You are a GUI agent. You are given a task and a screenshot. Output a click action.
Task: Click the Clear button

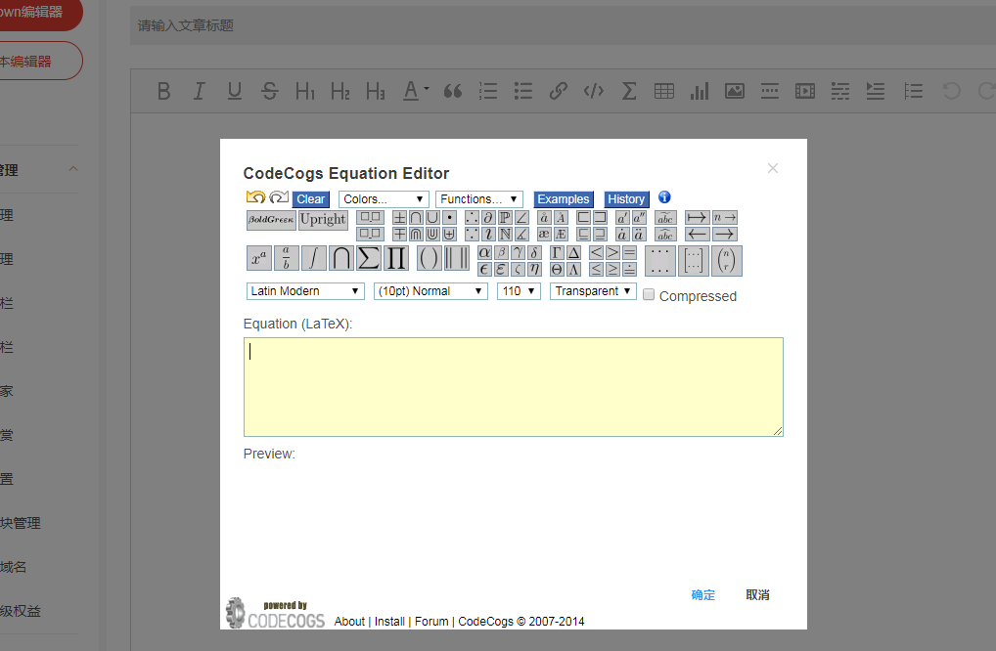310,199
